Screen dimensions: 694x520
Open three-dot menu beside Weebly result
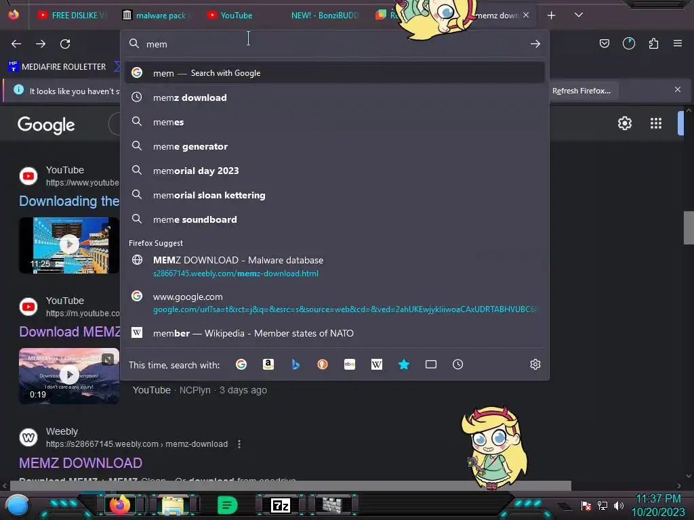tap(239, 444)
